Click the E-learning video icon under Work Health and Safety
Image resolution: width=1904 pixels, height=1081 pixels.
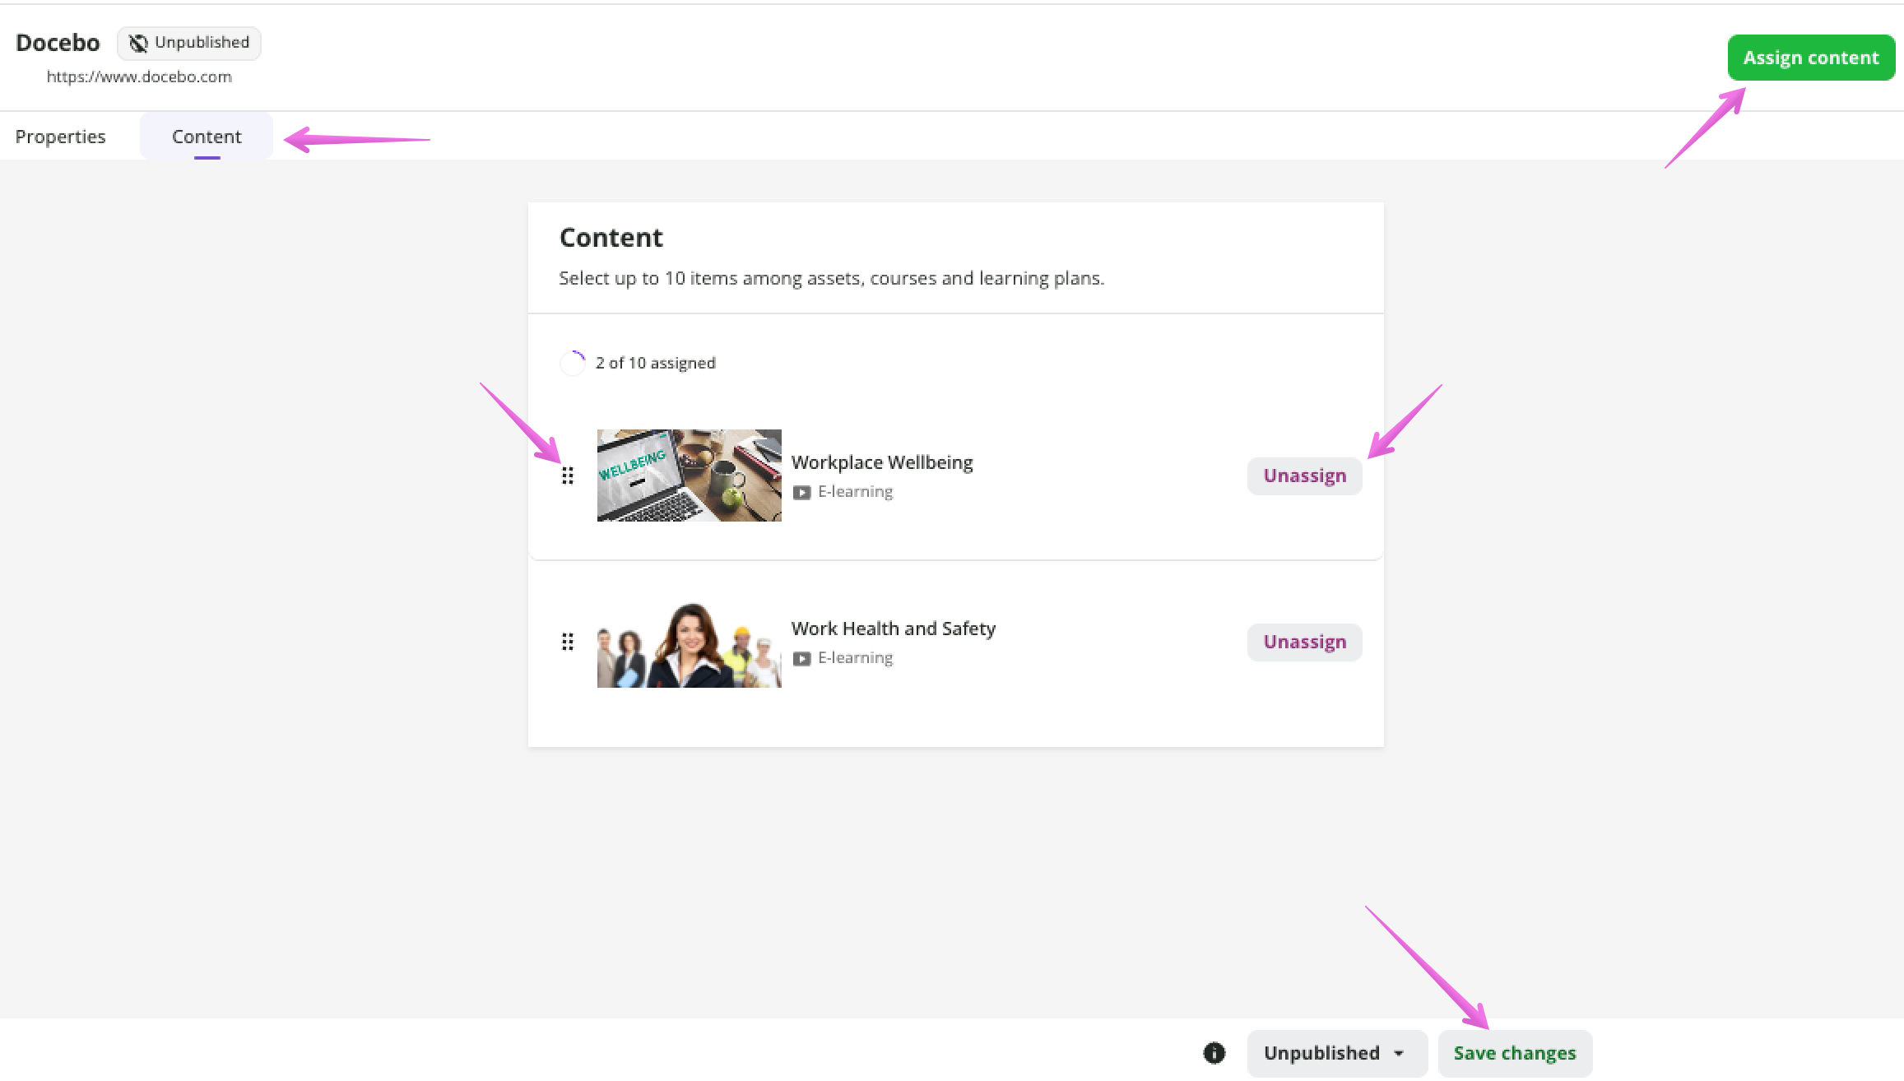tap(802, 657)
